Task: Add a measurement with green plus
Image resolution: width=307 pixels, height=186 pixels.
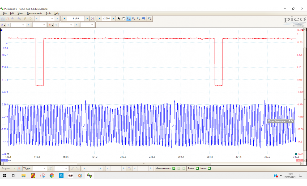Action: tap(174, 168)
